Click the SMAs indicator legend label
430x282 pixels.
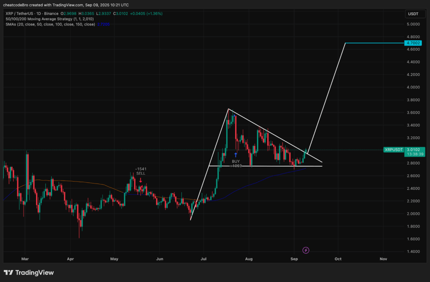[48, 24]
